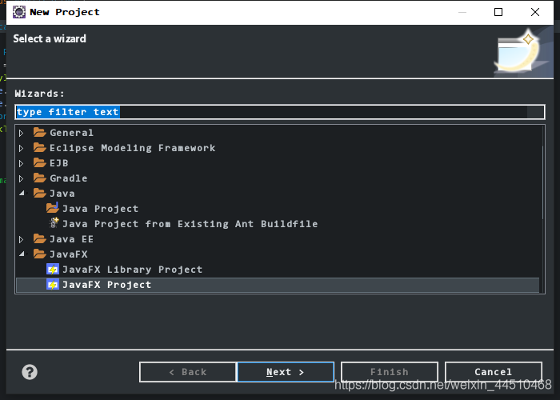This screenshot has height=400, width=560.
Task: Click the Ant Buildfile project wizard icon
Action: (x=54, y=223)
